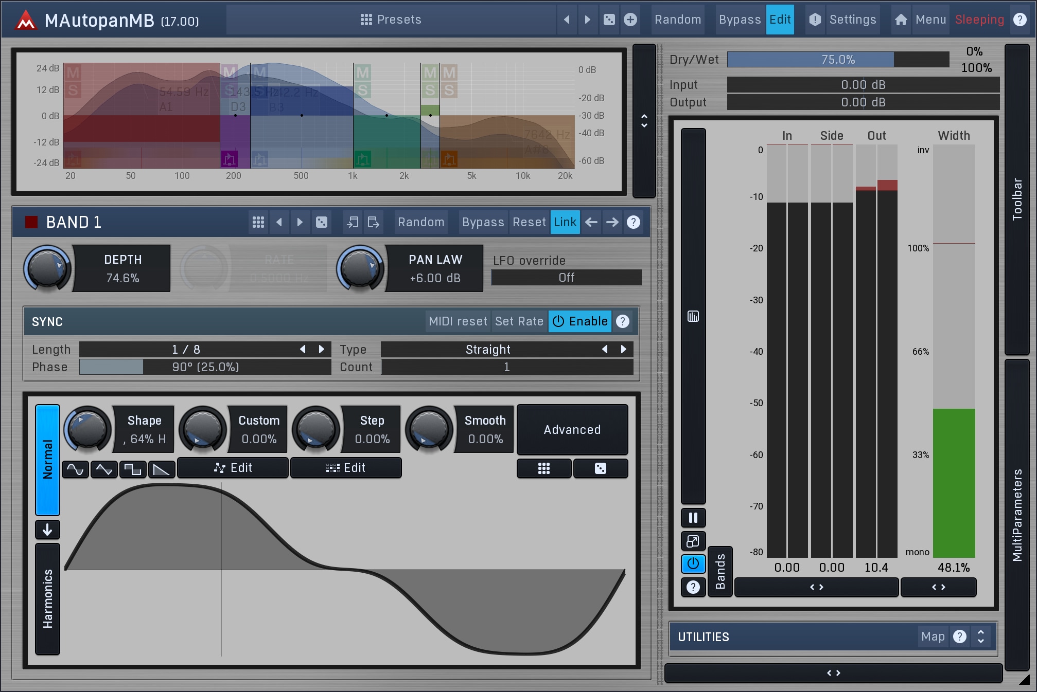Click the sine wave shape icon

(x=75, y=469)
